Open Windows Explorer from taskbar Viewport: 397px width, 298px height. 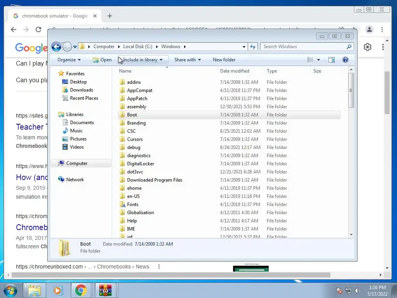coord(35,290)
